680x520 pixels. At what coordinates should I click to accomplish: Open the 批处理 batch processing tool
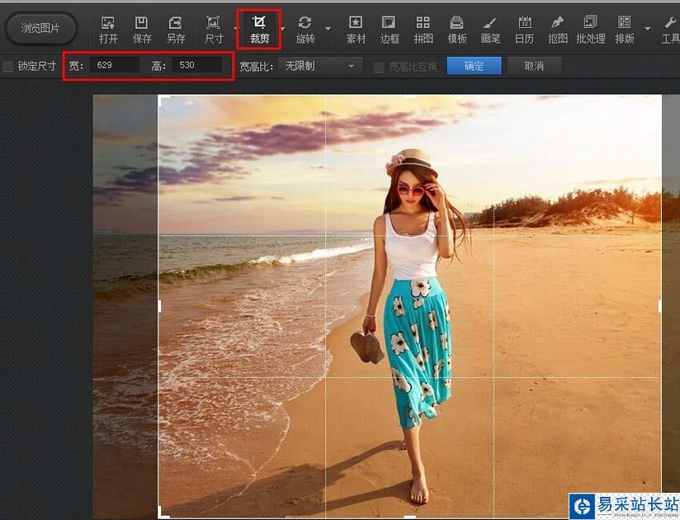click(591, 30)
